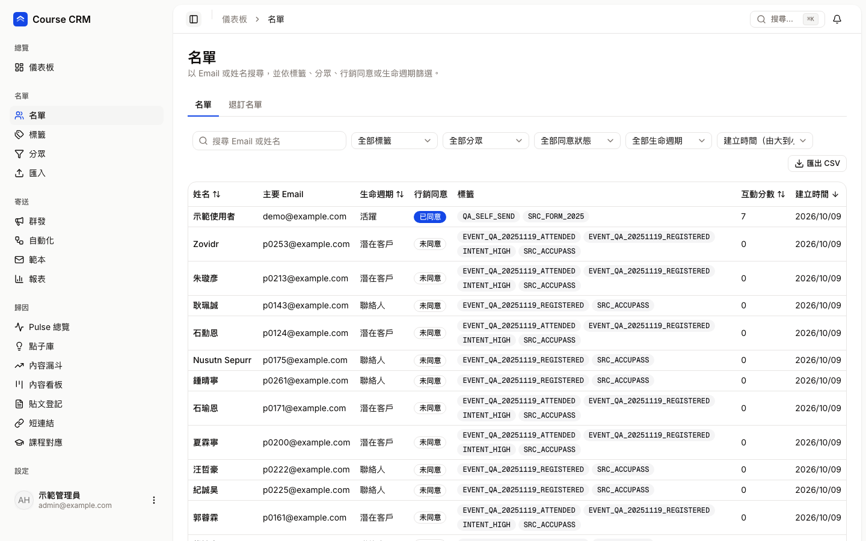Click email p0200@example.com
This screenshot has height=541, width=866.
(x=306, y=442)
